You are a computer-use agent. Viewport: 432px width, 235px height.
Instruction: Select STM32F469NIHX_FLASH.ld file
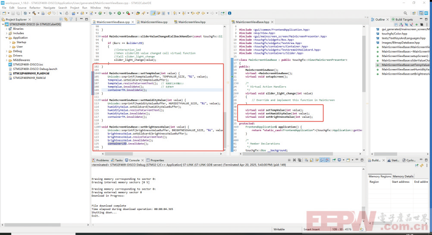(31, 74)
